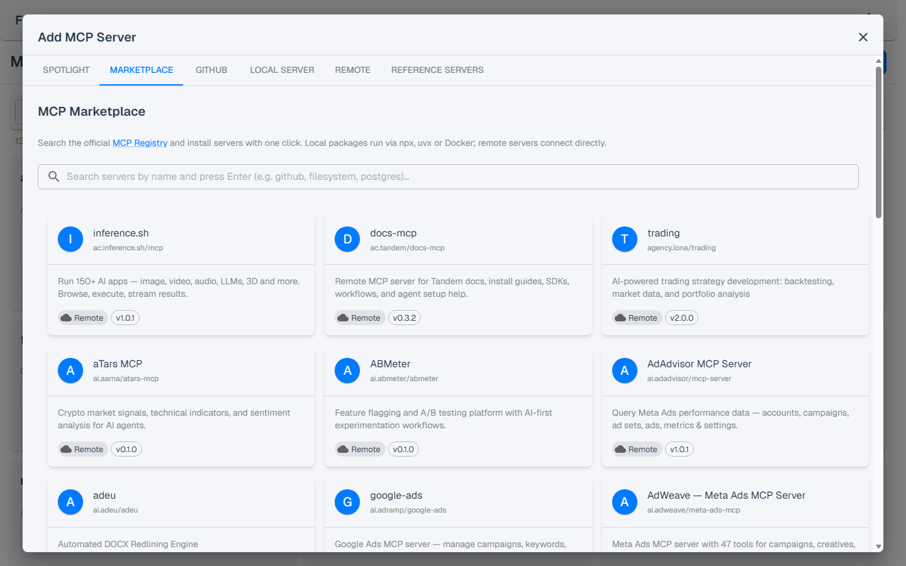Click the AdWeave avatar icon

coord(625,502)
